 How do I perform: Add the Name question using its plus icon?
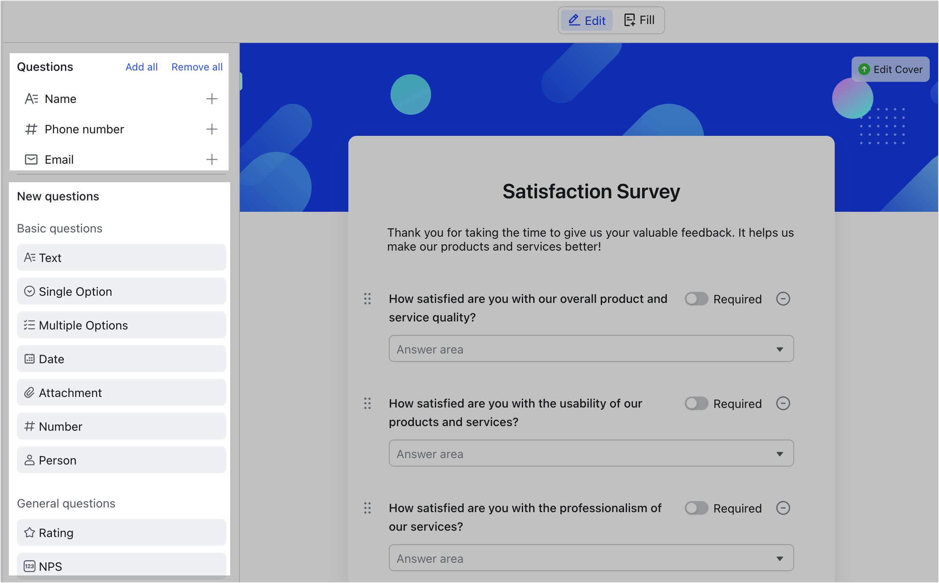click(x=212, y=98)
